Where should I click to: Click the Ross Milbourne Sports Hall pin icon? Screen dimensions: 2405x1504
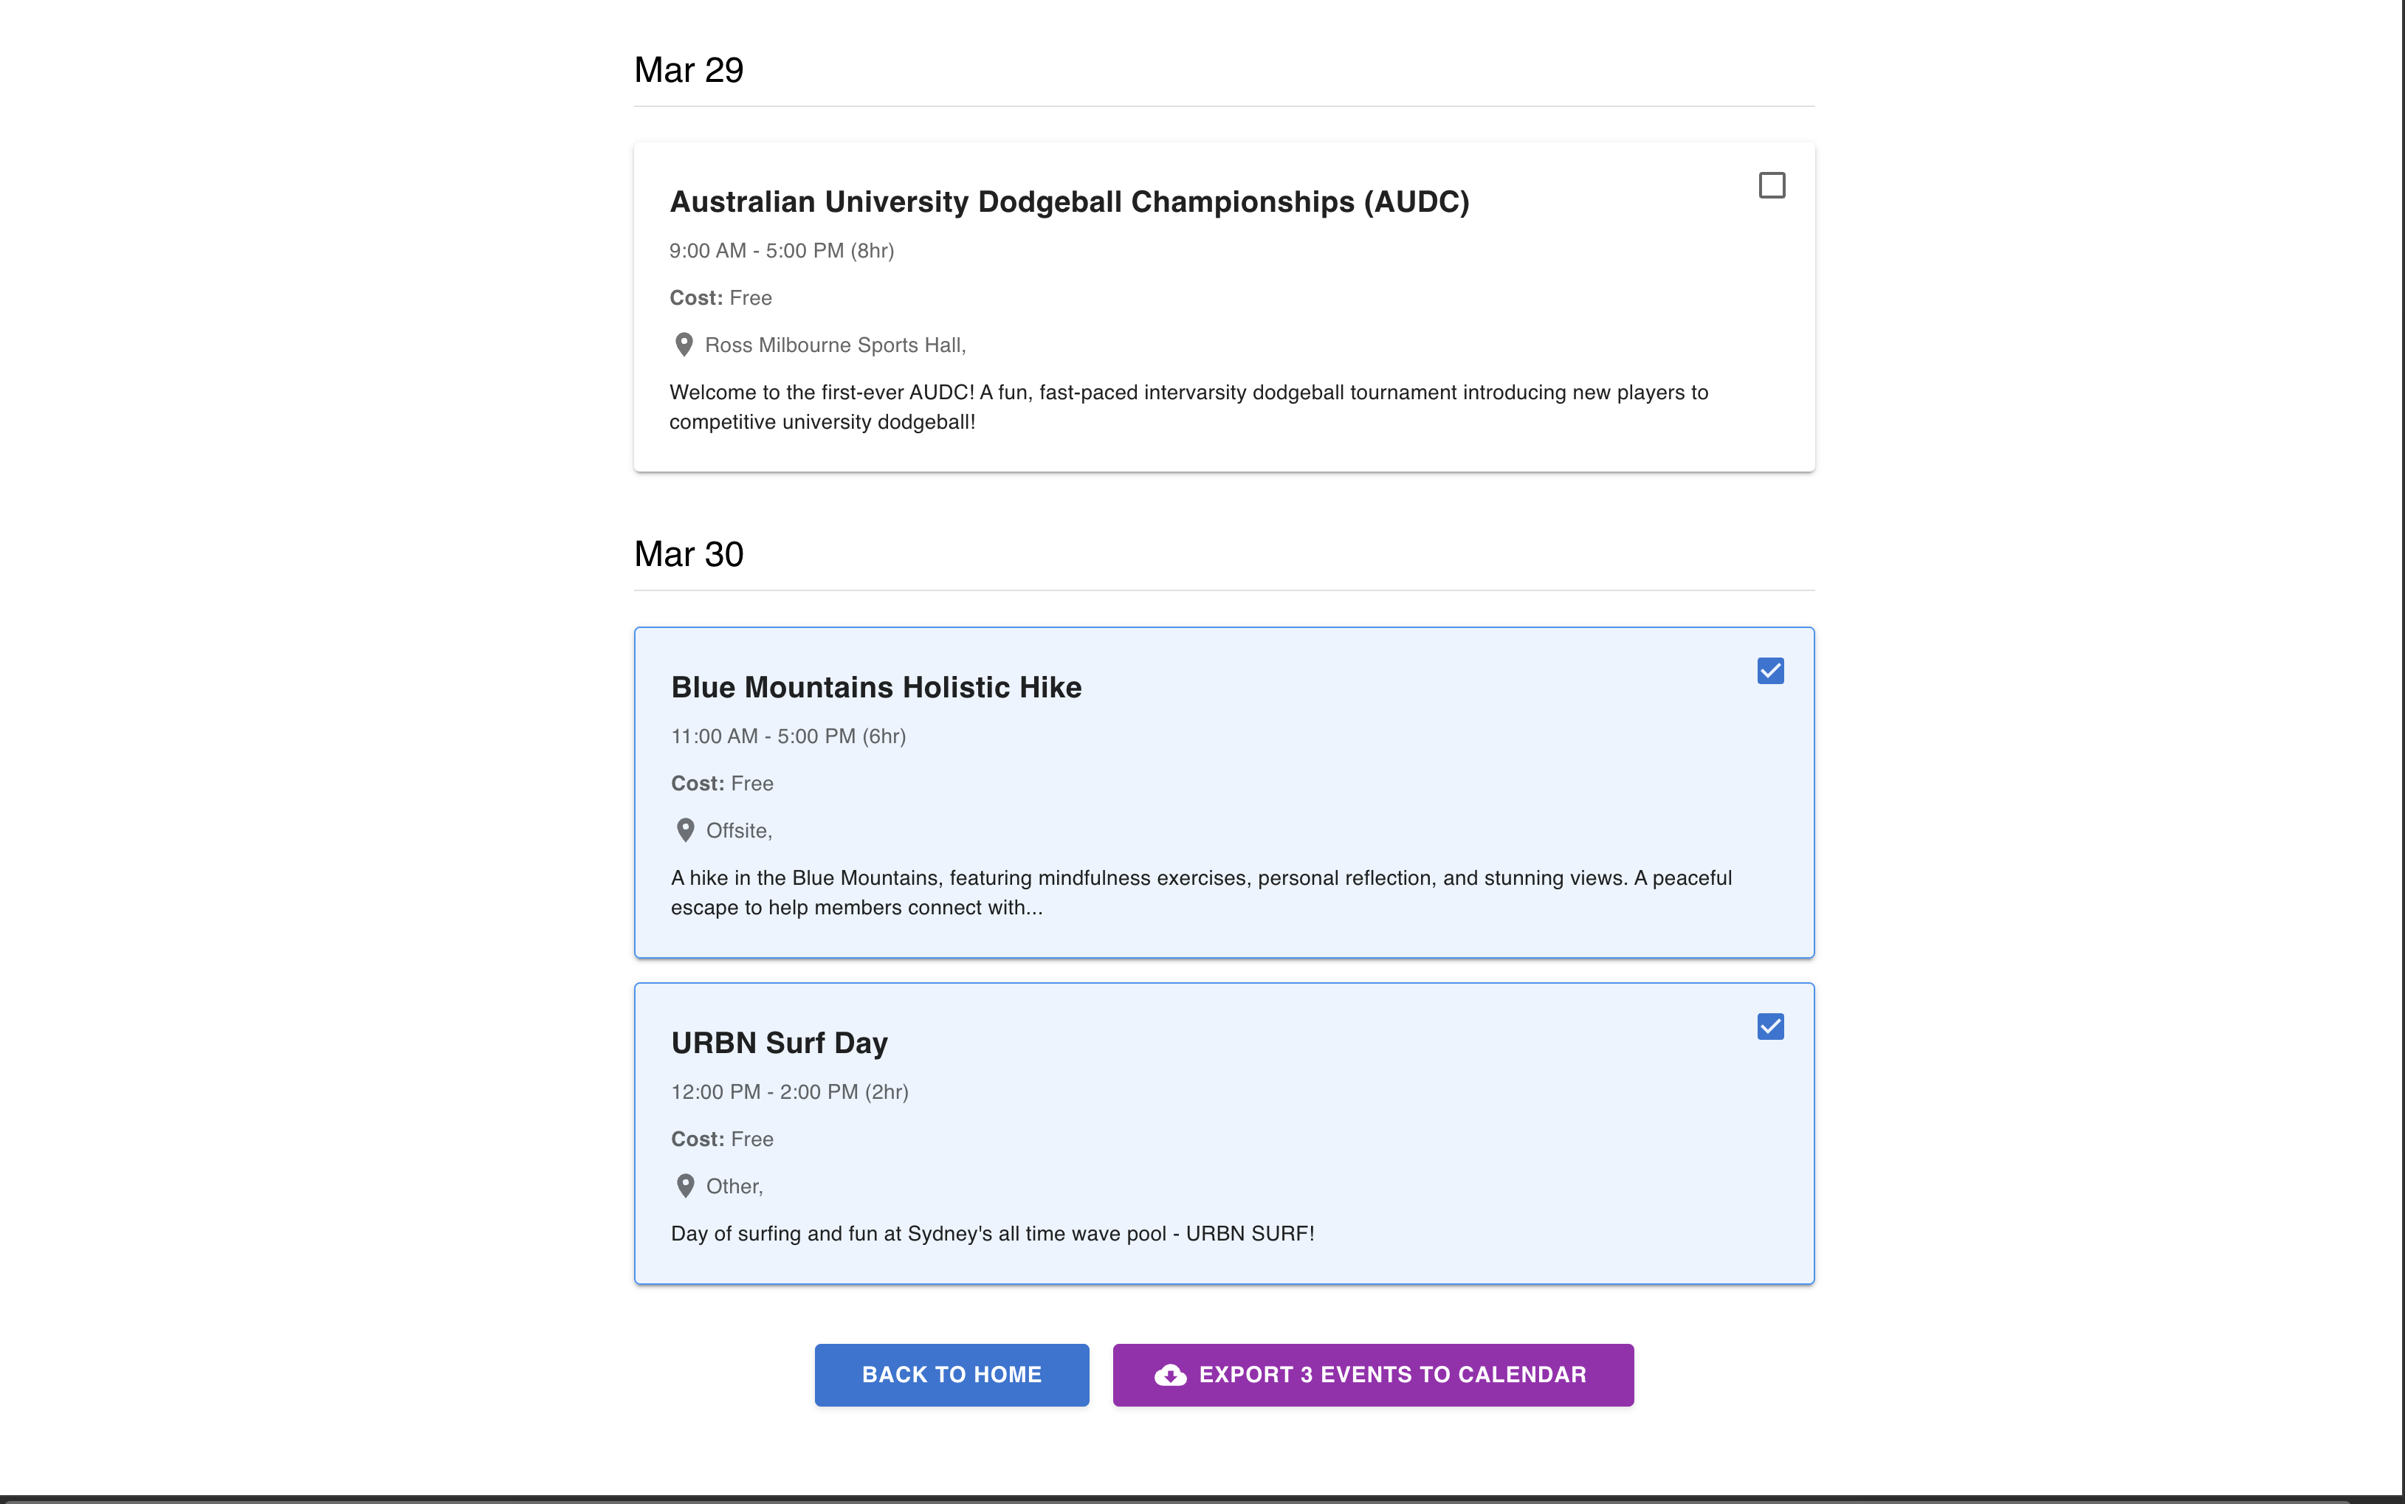(684, 345)
